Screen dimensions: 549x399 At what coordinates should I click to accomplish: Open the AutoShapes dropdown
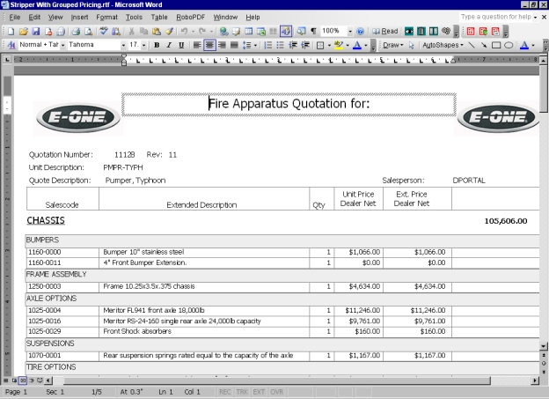tap(443, 45)
